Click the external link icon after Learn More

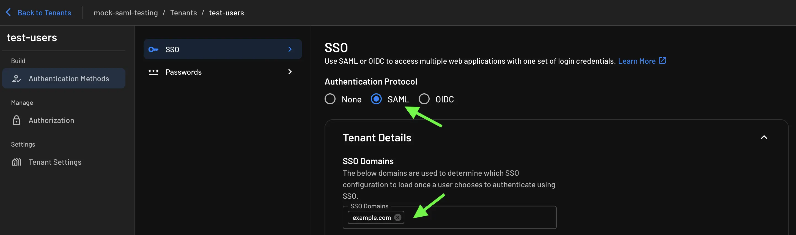pyautogui.click(x=662, y=61)
